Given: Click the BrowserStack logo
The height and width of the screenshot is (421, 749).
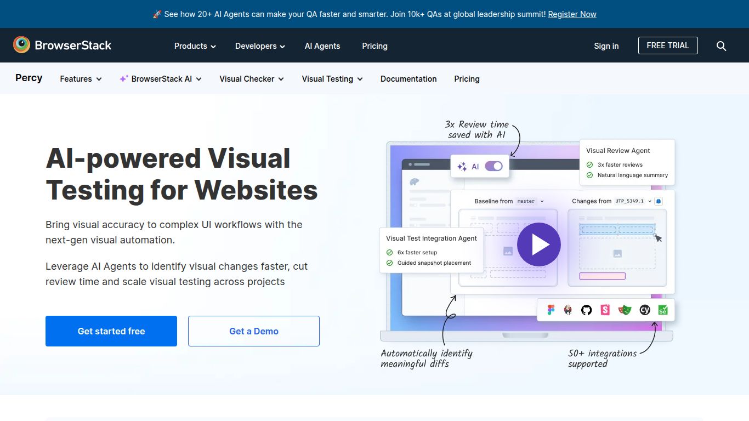Looking at the screenshot, I should click(x=62, y=45).
